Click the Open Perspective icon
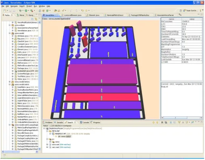 pos(181,10)
